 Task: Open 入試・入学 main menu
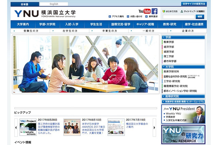click(x=72, y=24)
